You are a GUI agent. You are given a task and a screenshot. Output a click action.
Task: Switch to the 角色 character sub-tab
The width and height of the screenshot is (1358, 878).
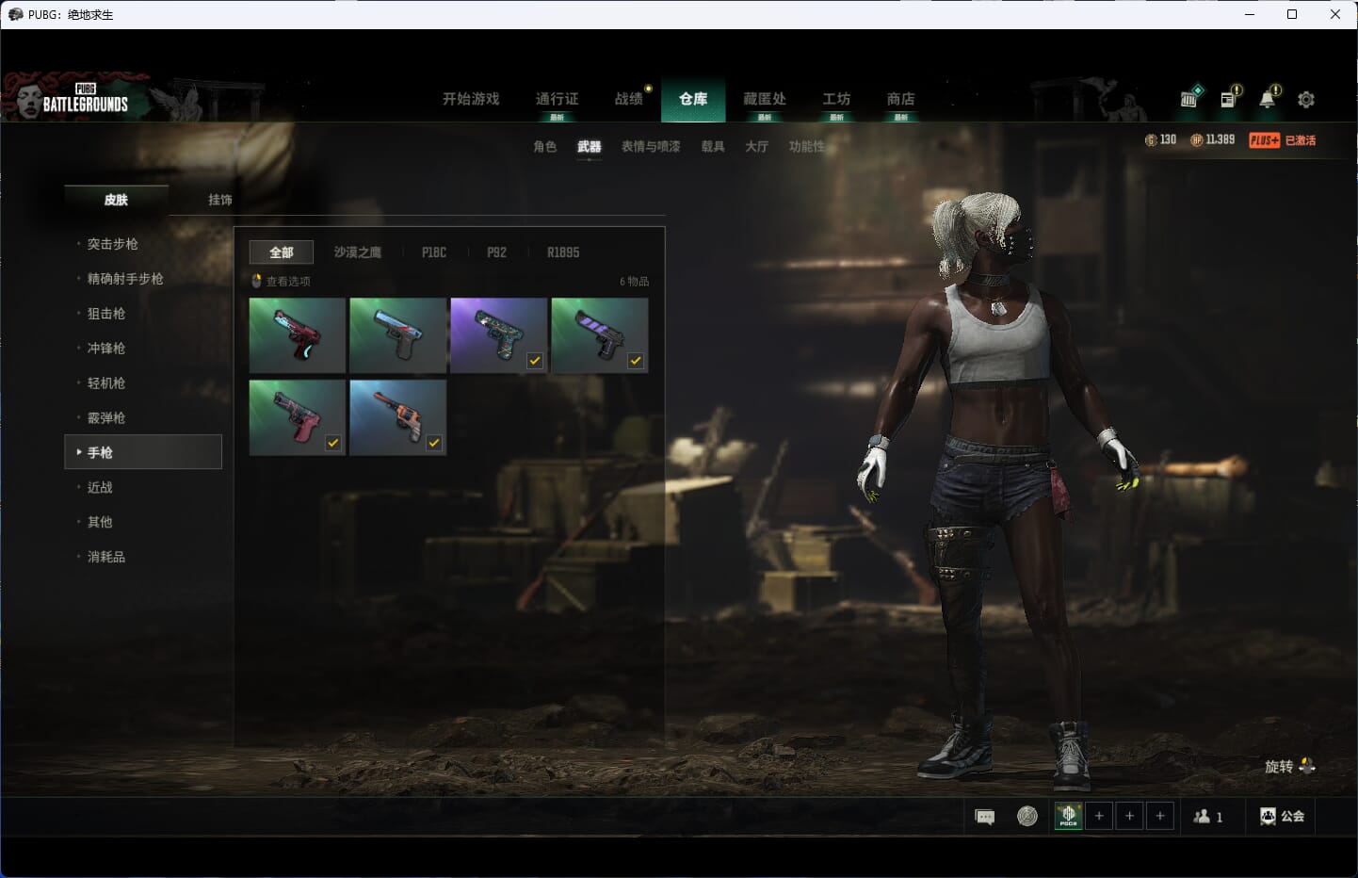tap(544, 147)
